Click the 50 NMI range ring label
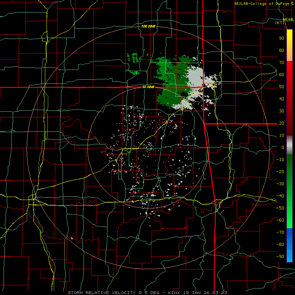Image resolution: width=295 pixels, height=295 pixels. [x=148, y=87]
